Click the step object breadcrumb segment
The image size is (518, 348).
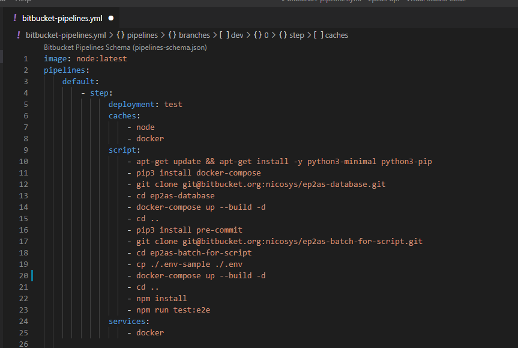297,35
